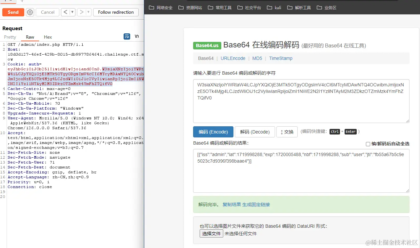420x248 pixels.
Task: Click the 复制结果 copy result link
Action: click(232, 204)
